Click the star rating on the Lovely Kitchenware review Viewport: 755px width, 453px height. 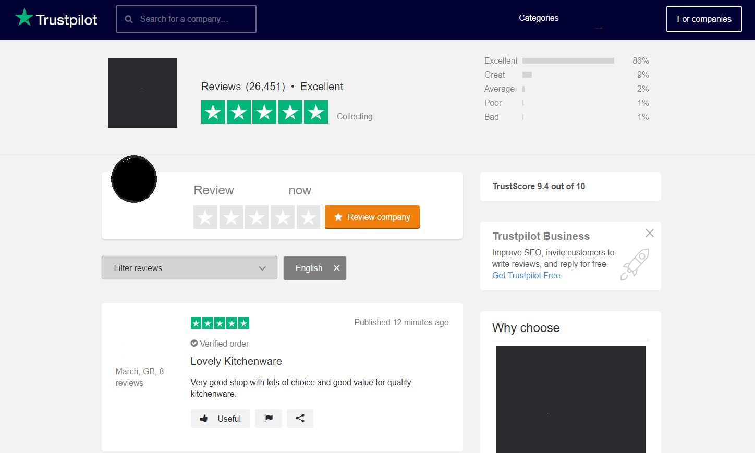[x=220, y=323]
